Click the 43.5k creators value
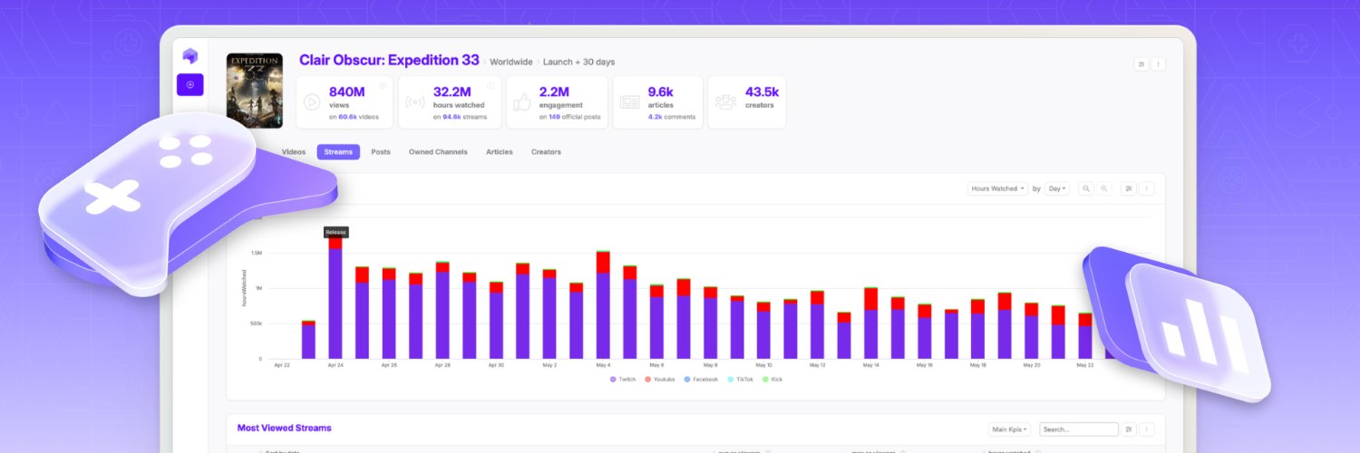 [762, 92]
